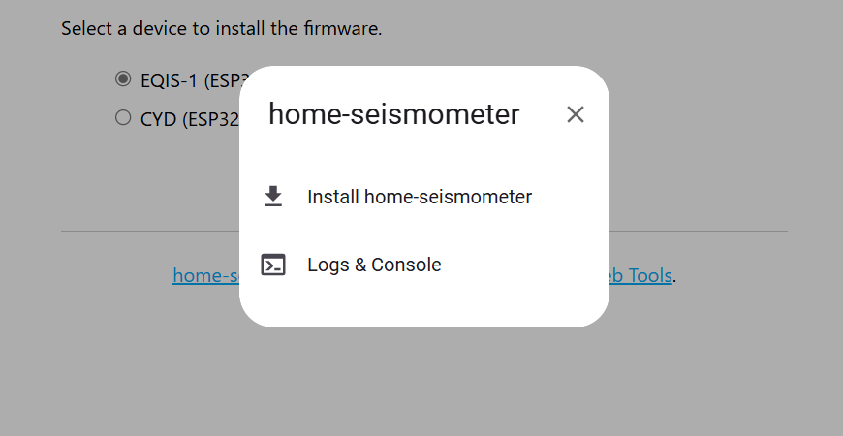Select the EQIS-1 radio button
The width and height of the screenshot is (843, 436).
coord(123,78)
